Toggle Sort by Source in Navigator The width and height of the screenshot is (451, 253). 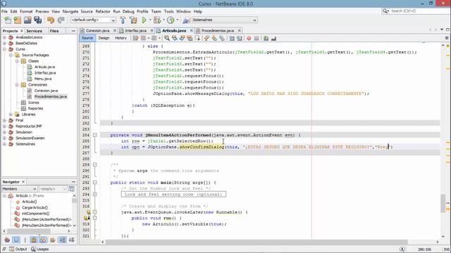tap(72, 240)
